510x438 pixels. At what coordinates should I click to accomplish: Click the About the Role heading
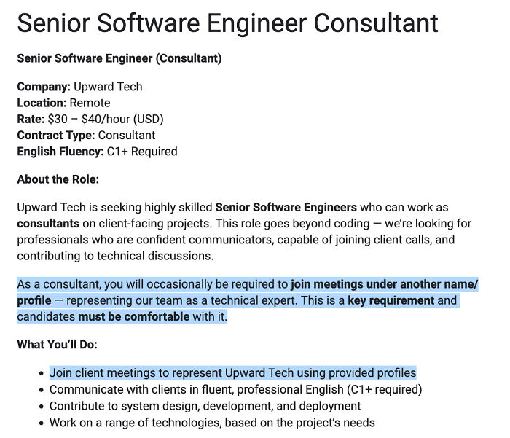[x=58, y=179]
